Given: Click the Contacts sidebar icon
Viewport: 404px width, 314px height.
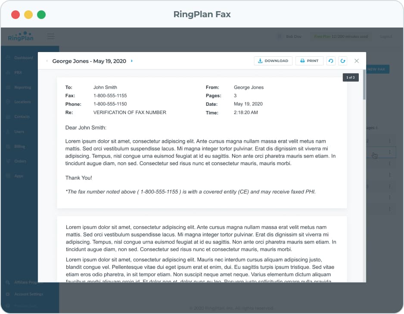Looking at the screenshot, I should pyautogui.click(x=8, y=117).
